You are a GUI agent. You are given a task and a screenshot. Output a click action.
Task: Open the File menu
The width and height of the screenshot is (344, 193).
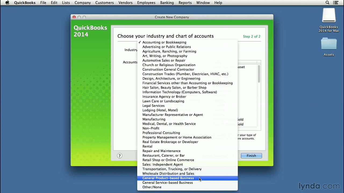(43, 3)
